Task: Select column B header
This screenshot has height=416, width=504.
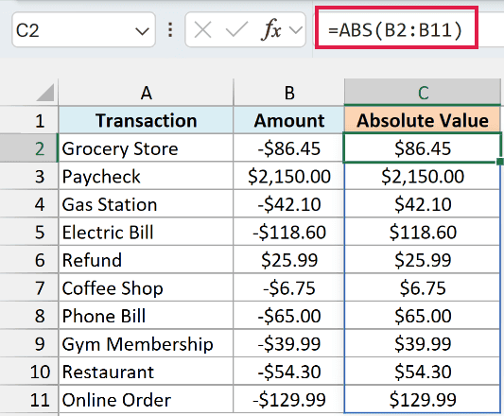Action: [289, 93]
